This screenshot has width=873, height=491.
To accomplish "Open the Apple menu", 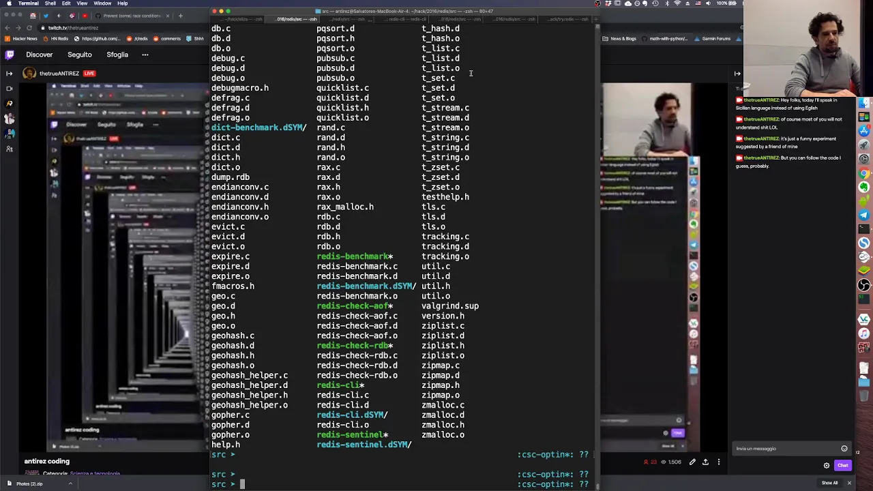I will (9, 3).
